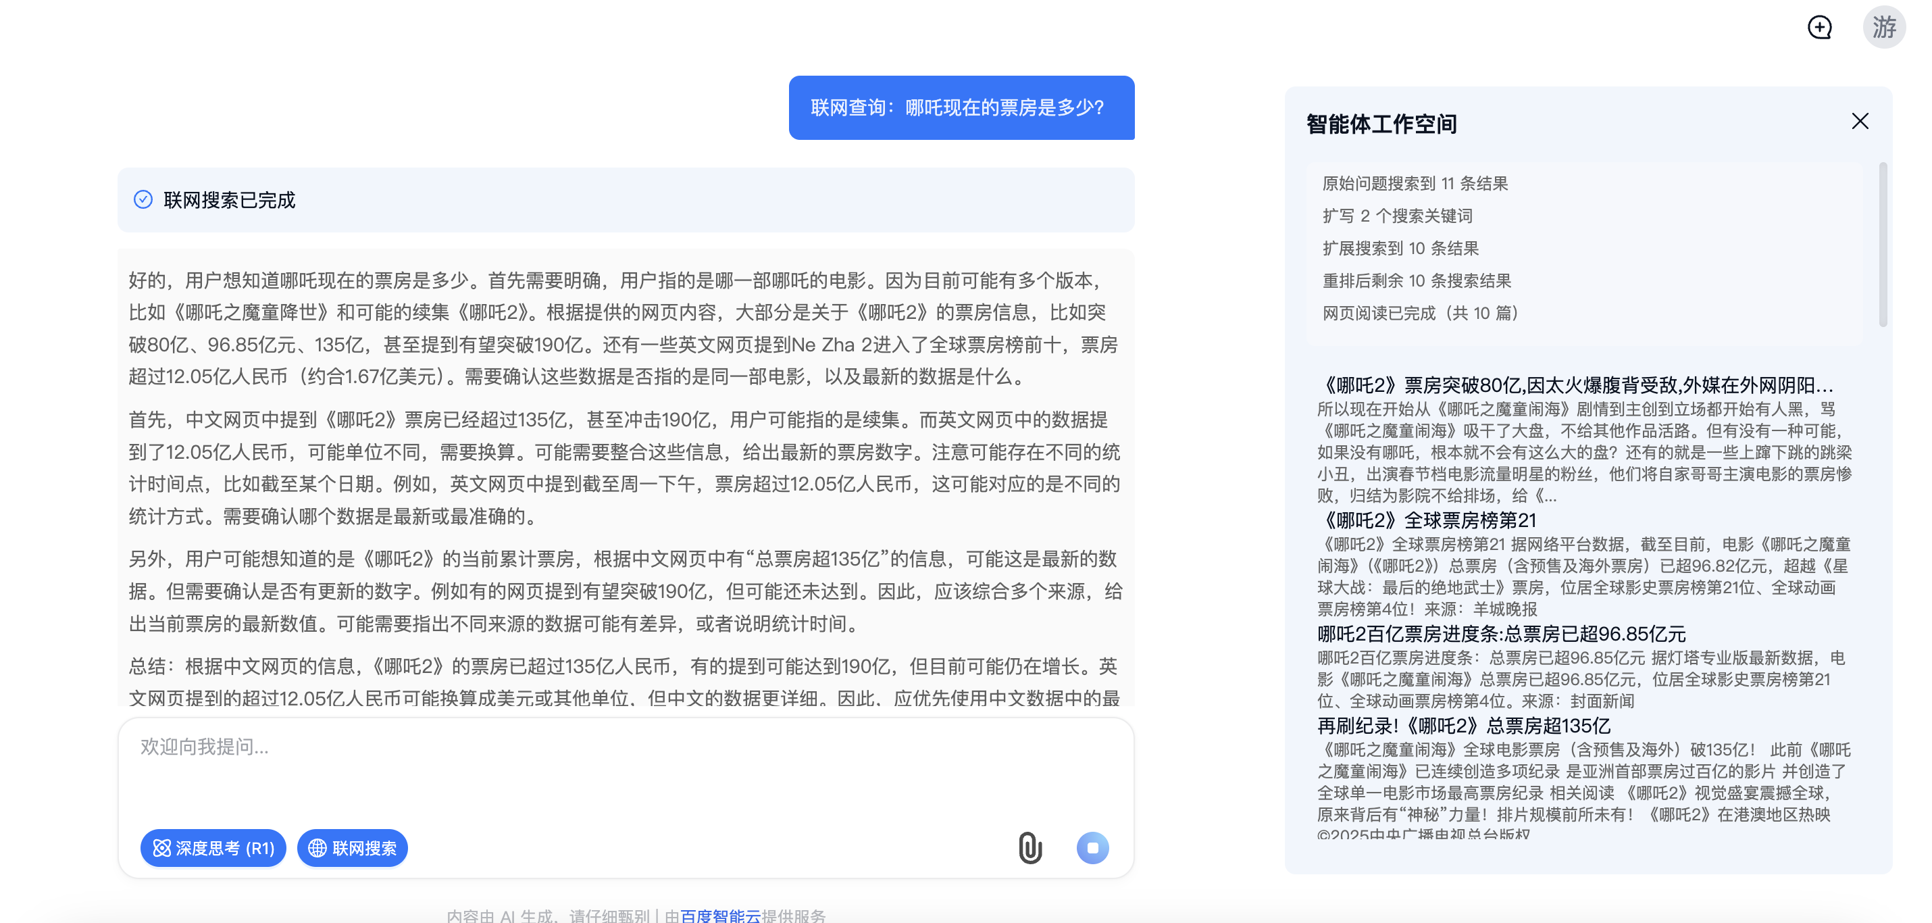Open the 百度智能云 link in footer

point(721,916)
